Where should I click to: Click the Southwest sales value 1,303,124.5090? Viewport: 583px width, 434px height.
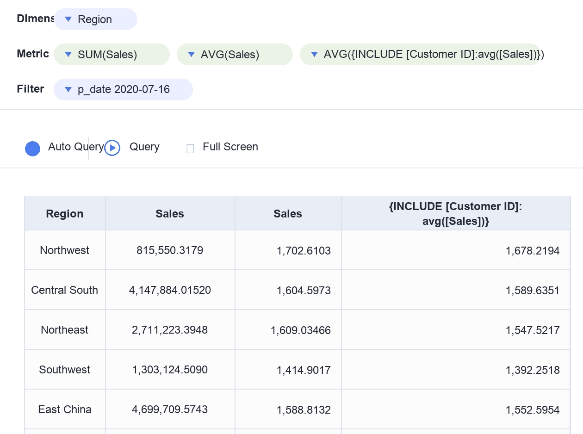[x=170, y=370]
